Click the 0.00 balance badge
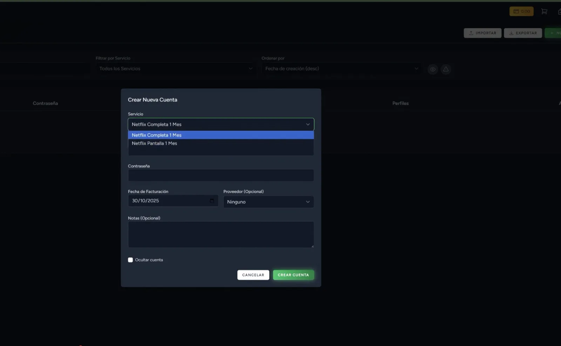This screenshot has width=561, height=346. pyautogui.click(x=521, y=12)
